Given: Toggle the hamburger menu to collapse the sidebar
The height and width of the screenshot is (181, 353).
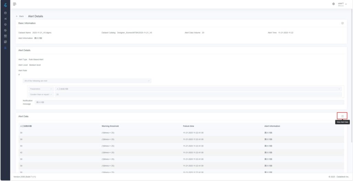Looking at the screenshot, I should (x=14, y=4).
